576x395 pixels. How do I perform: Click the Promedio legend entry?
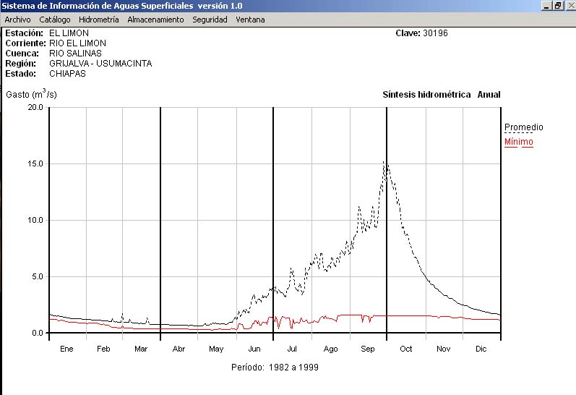point(523,127)
